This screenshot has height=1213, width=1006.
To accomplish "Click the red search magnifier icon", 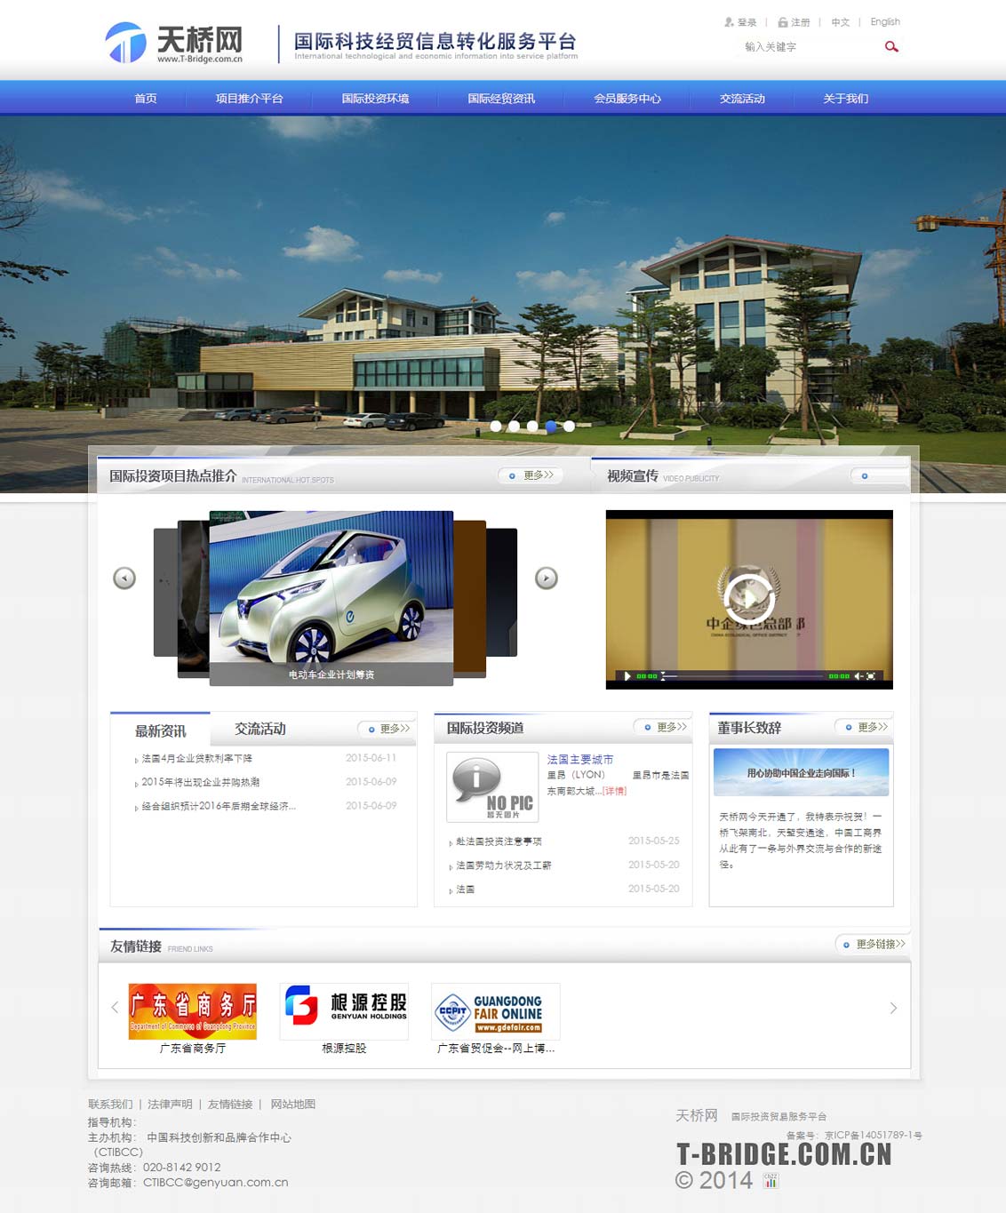I will coord(891,47).
